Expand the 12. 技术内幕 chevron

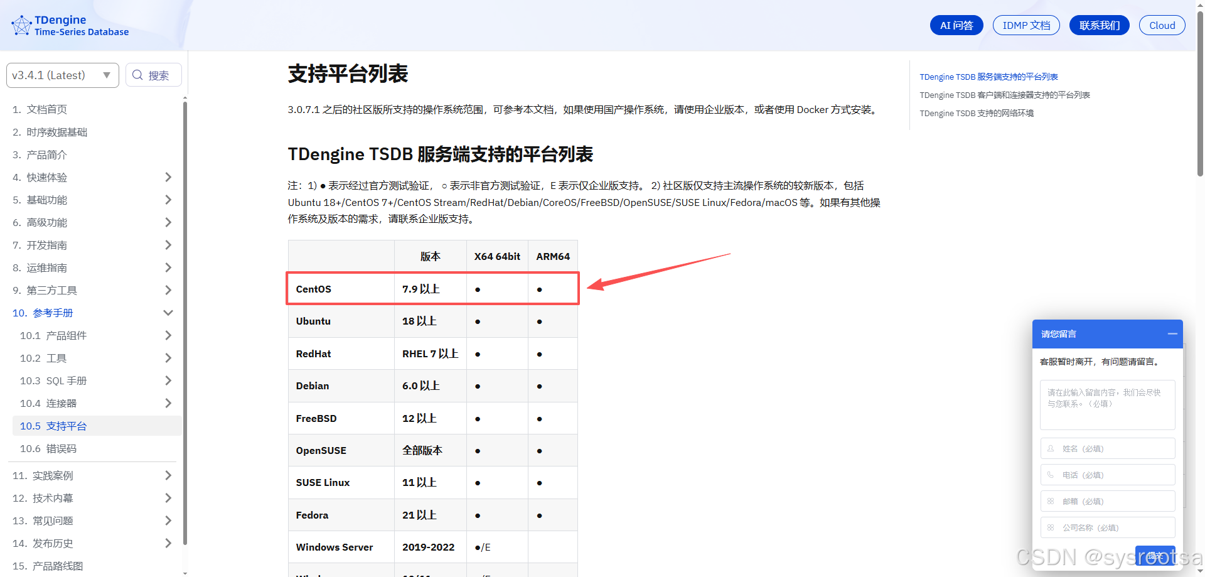tap(168, 498)
